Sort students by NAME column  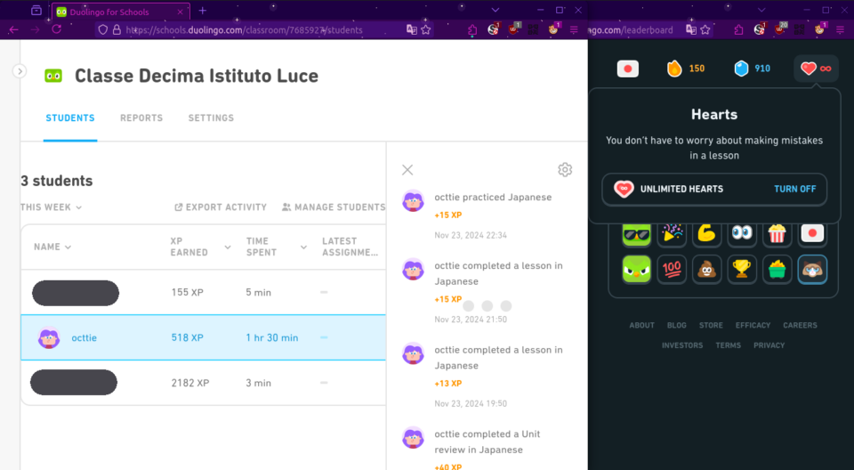click(x=52, y=247)
